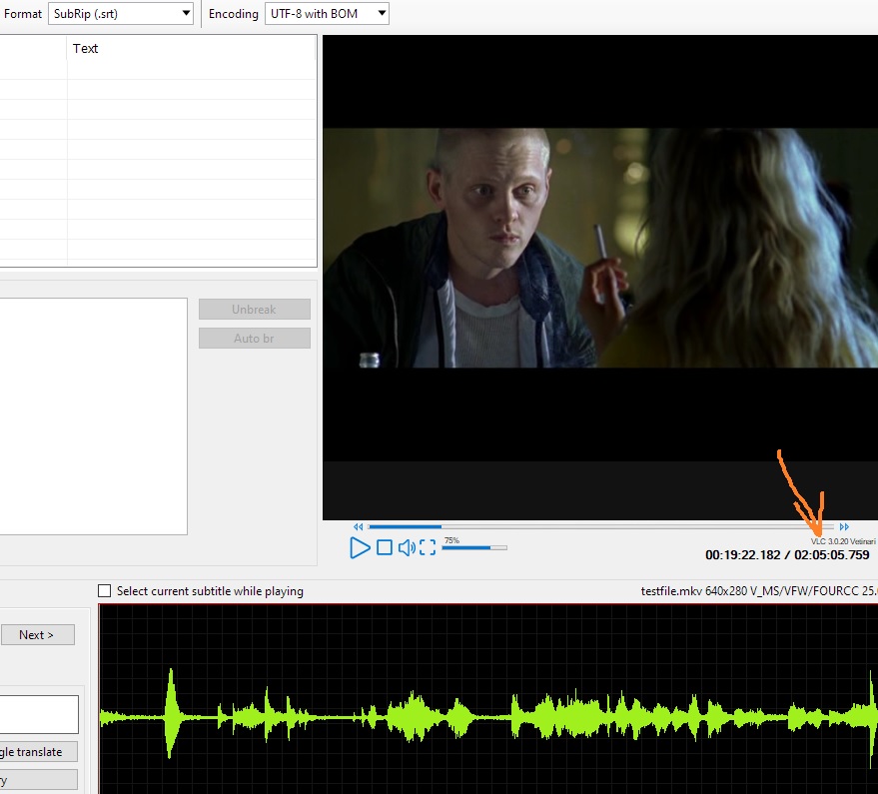Screen dimensions: 878x794
Task: Click the Google translate button
Action: 38,752
